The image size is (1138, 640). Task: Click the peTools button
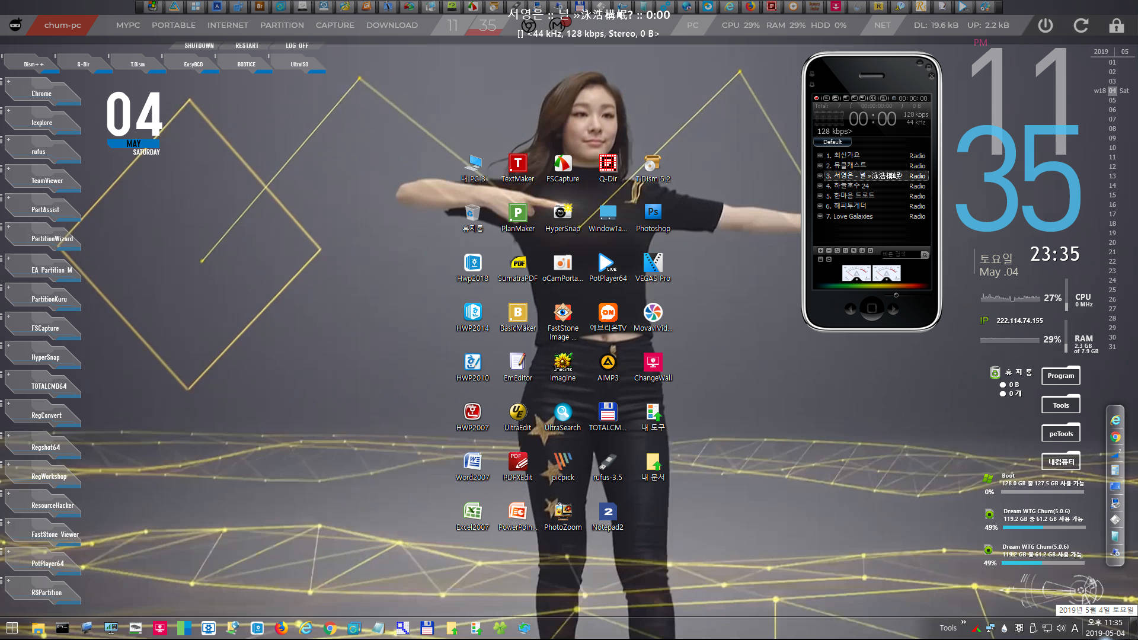(1060, 434)
